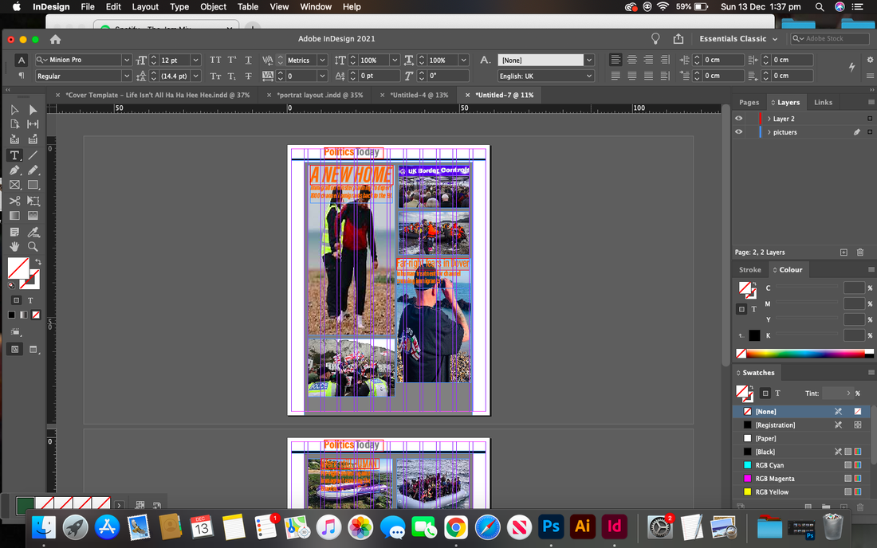
Task: Open the font style Regular dropdown
Action: tap(127, 76)
